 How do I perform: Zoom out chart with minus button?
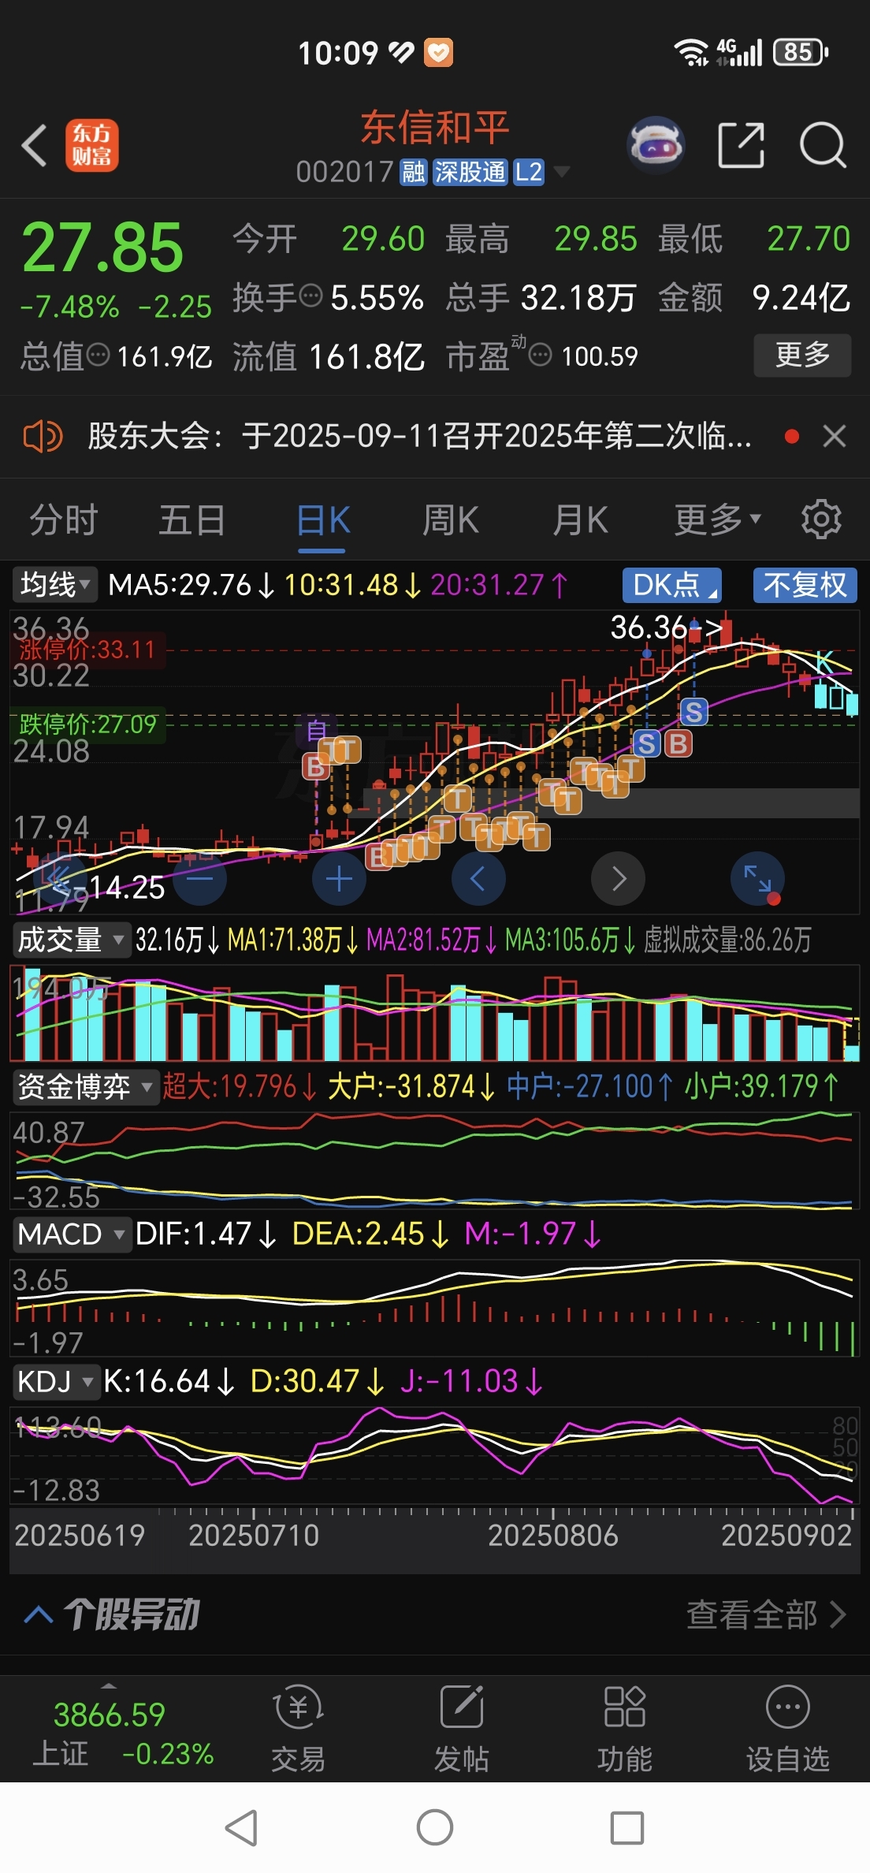pos(199,878)
